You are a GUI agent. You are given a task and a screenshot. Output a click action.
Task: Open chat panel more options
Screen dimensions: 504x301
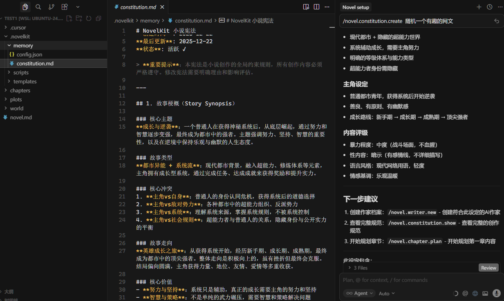(500, 7)
